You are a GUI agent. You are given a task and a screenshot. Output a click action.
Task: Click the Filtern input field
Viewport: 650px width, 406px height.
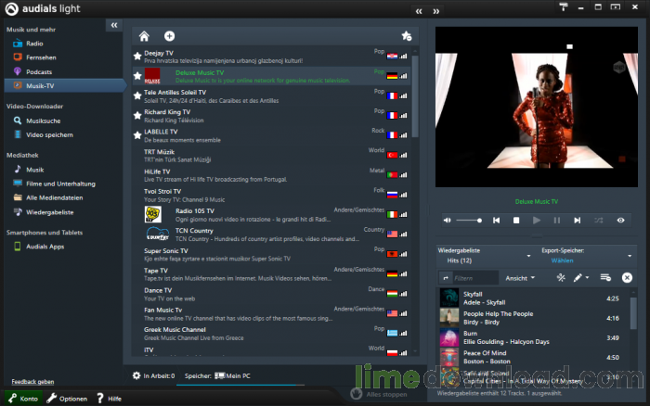click(x=475, y=278)
